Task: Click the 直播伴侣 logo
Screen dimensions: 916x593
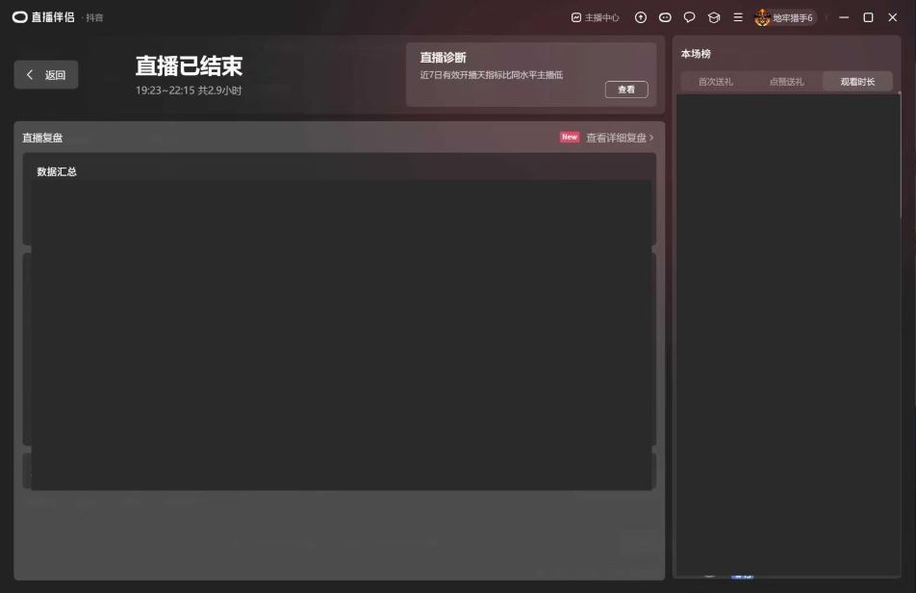Action: [x=44, y=17]
